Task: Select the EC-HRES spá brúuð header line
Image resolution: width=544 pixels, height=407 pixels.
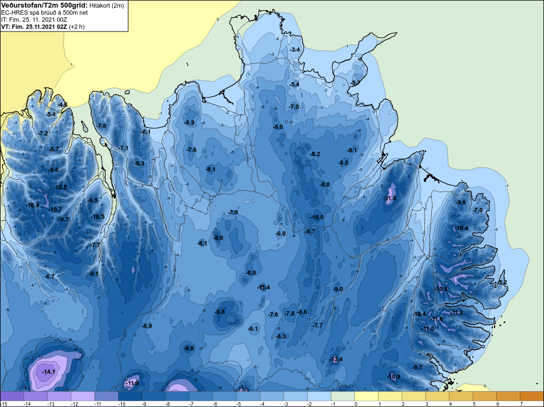Action: tap(45, 13)
